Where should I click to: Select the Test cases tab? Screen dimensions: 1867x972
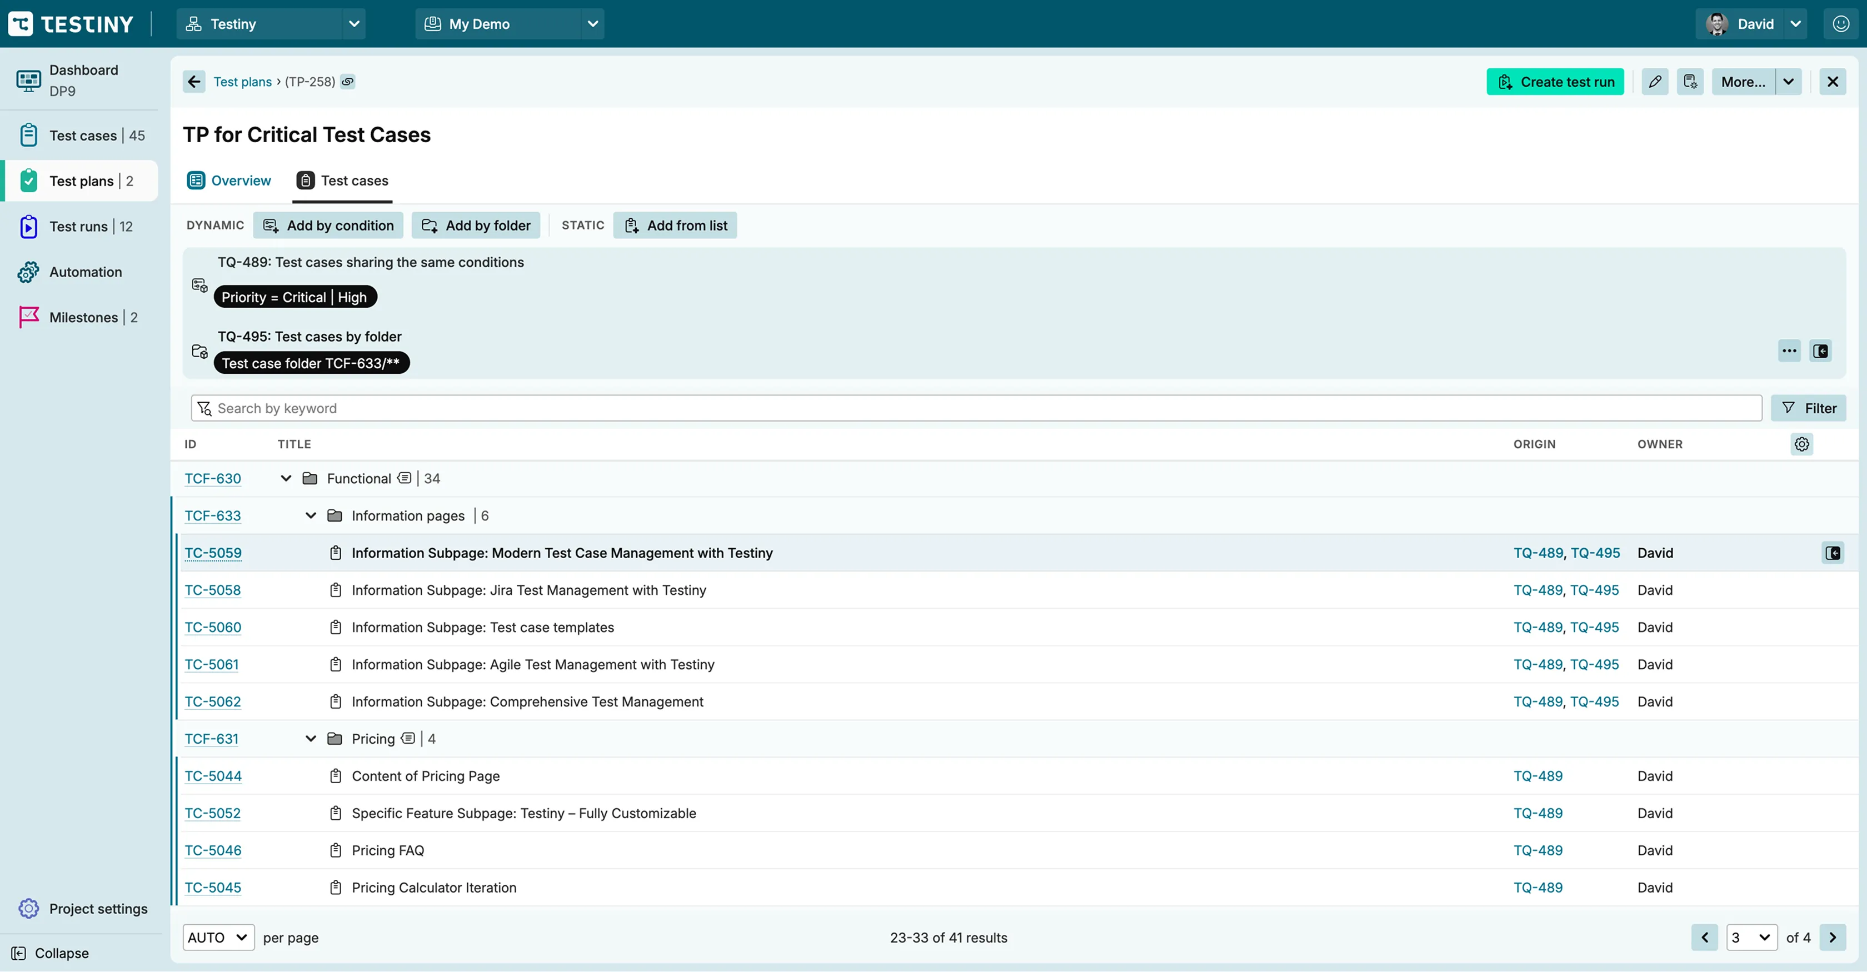point(342,181)
